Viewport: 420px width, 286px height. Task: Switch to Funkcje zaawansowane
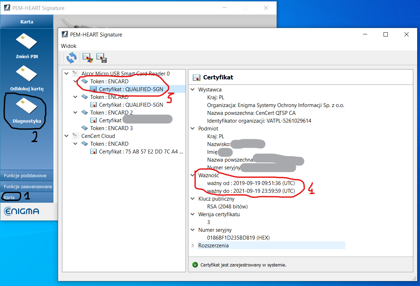[x=27, y=186]
